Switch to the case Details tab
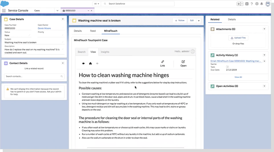This screenshot has width=274, height=152. 78,31
